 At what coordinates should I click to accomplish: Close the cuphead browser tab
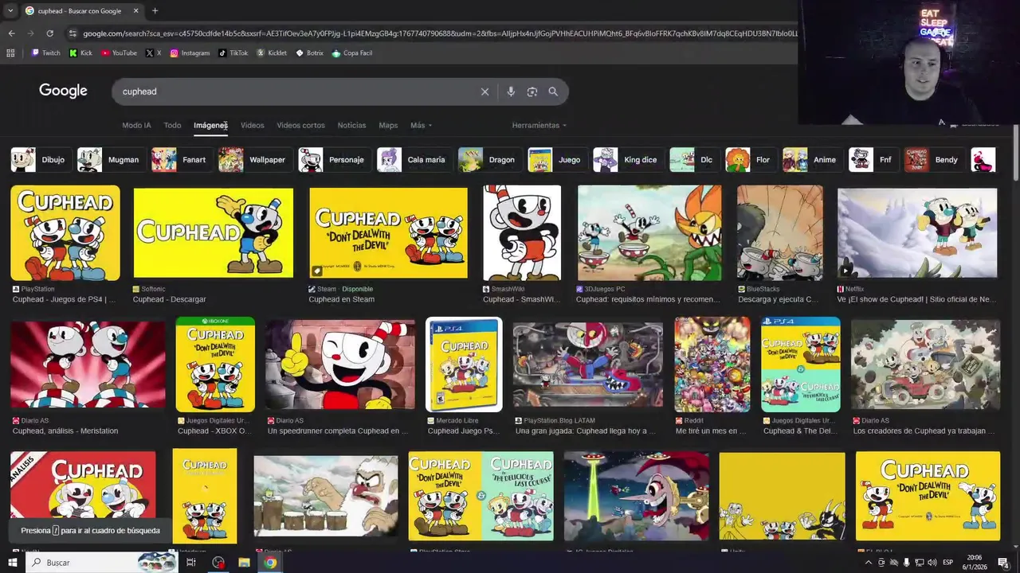(135, 11)
